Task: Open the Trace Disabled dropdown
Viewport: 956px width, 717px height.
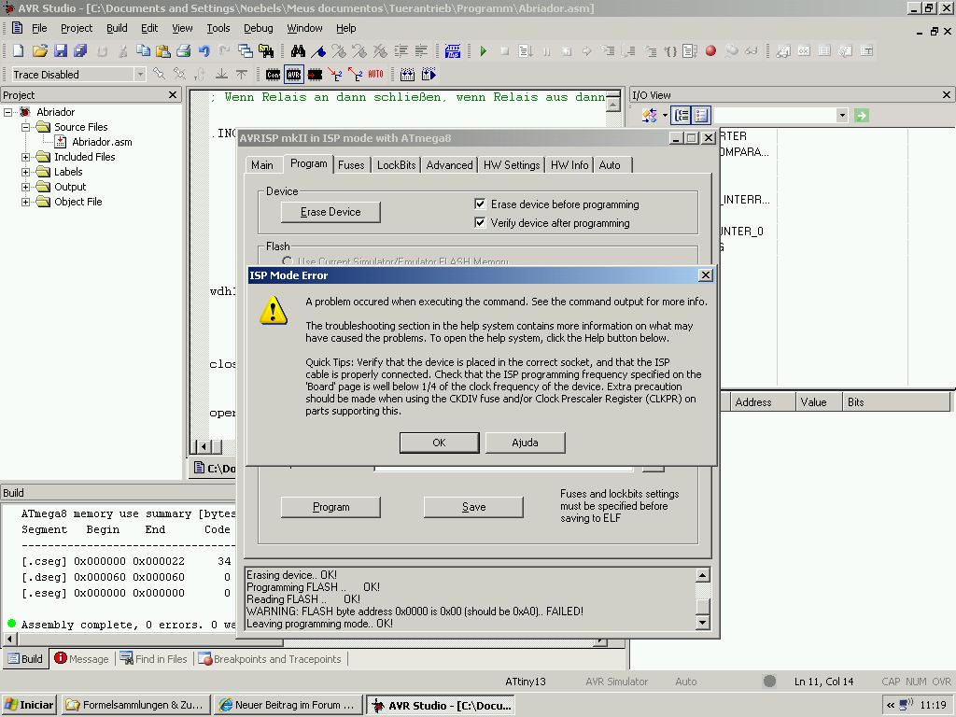Action: [140, 75]
